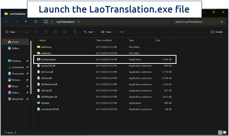Toggle the Details pane
Viewport: 229px width, 136px height.
coord(216,32)
